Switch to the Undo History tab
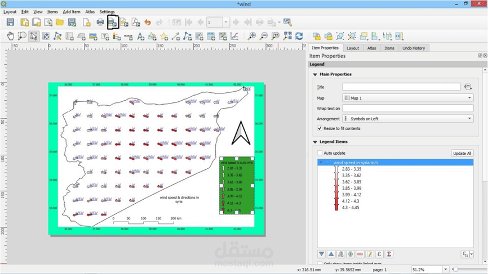This screenshot has width=488, height=274. point(414,48)
